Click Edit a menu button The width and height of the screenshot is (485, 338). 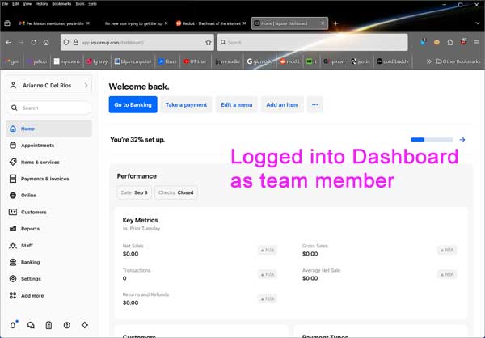pyautogui.click(x=237, y=104)
